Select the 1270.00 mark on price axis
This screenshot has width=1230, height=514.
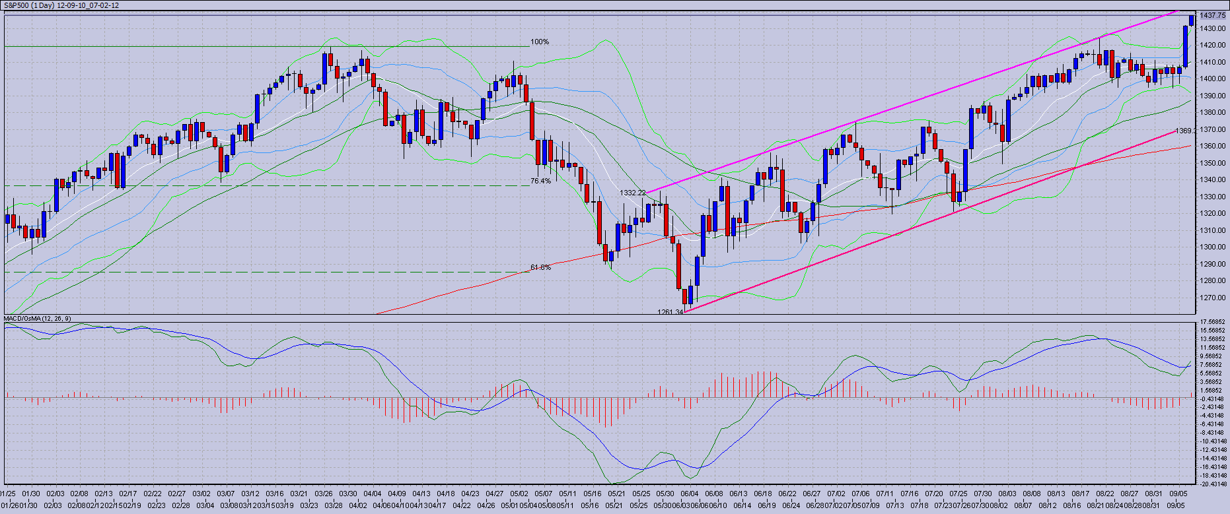(1213, 298)
